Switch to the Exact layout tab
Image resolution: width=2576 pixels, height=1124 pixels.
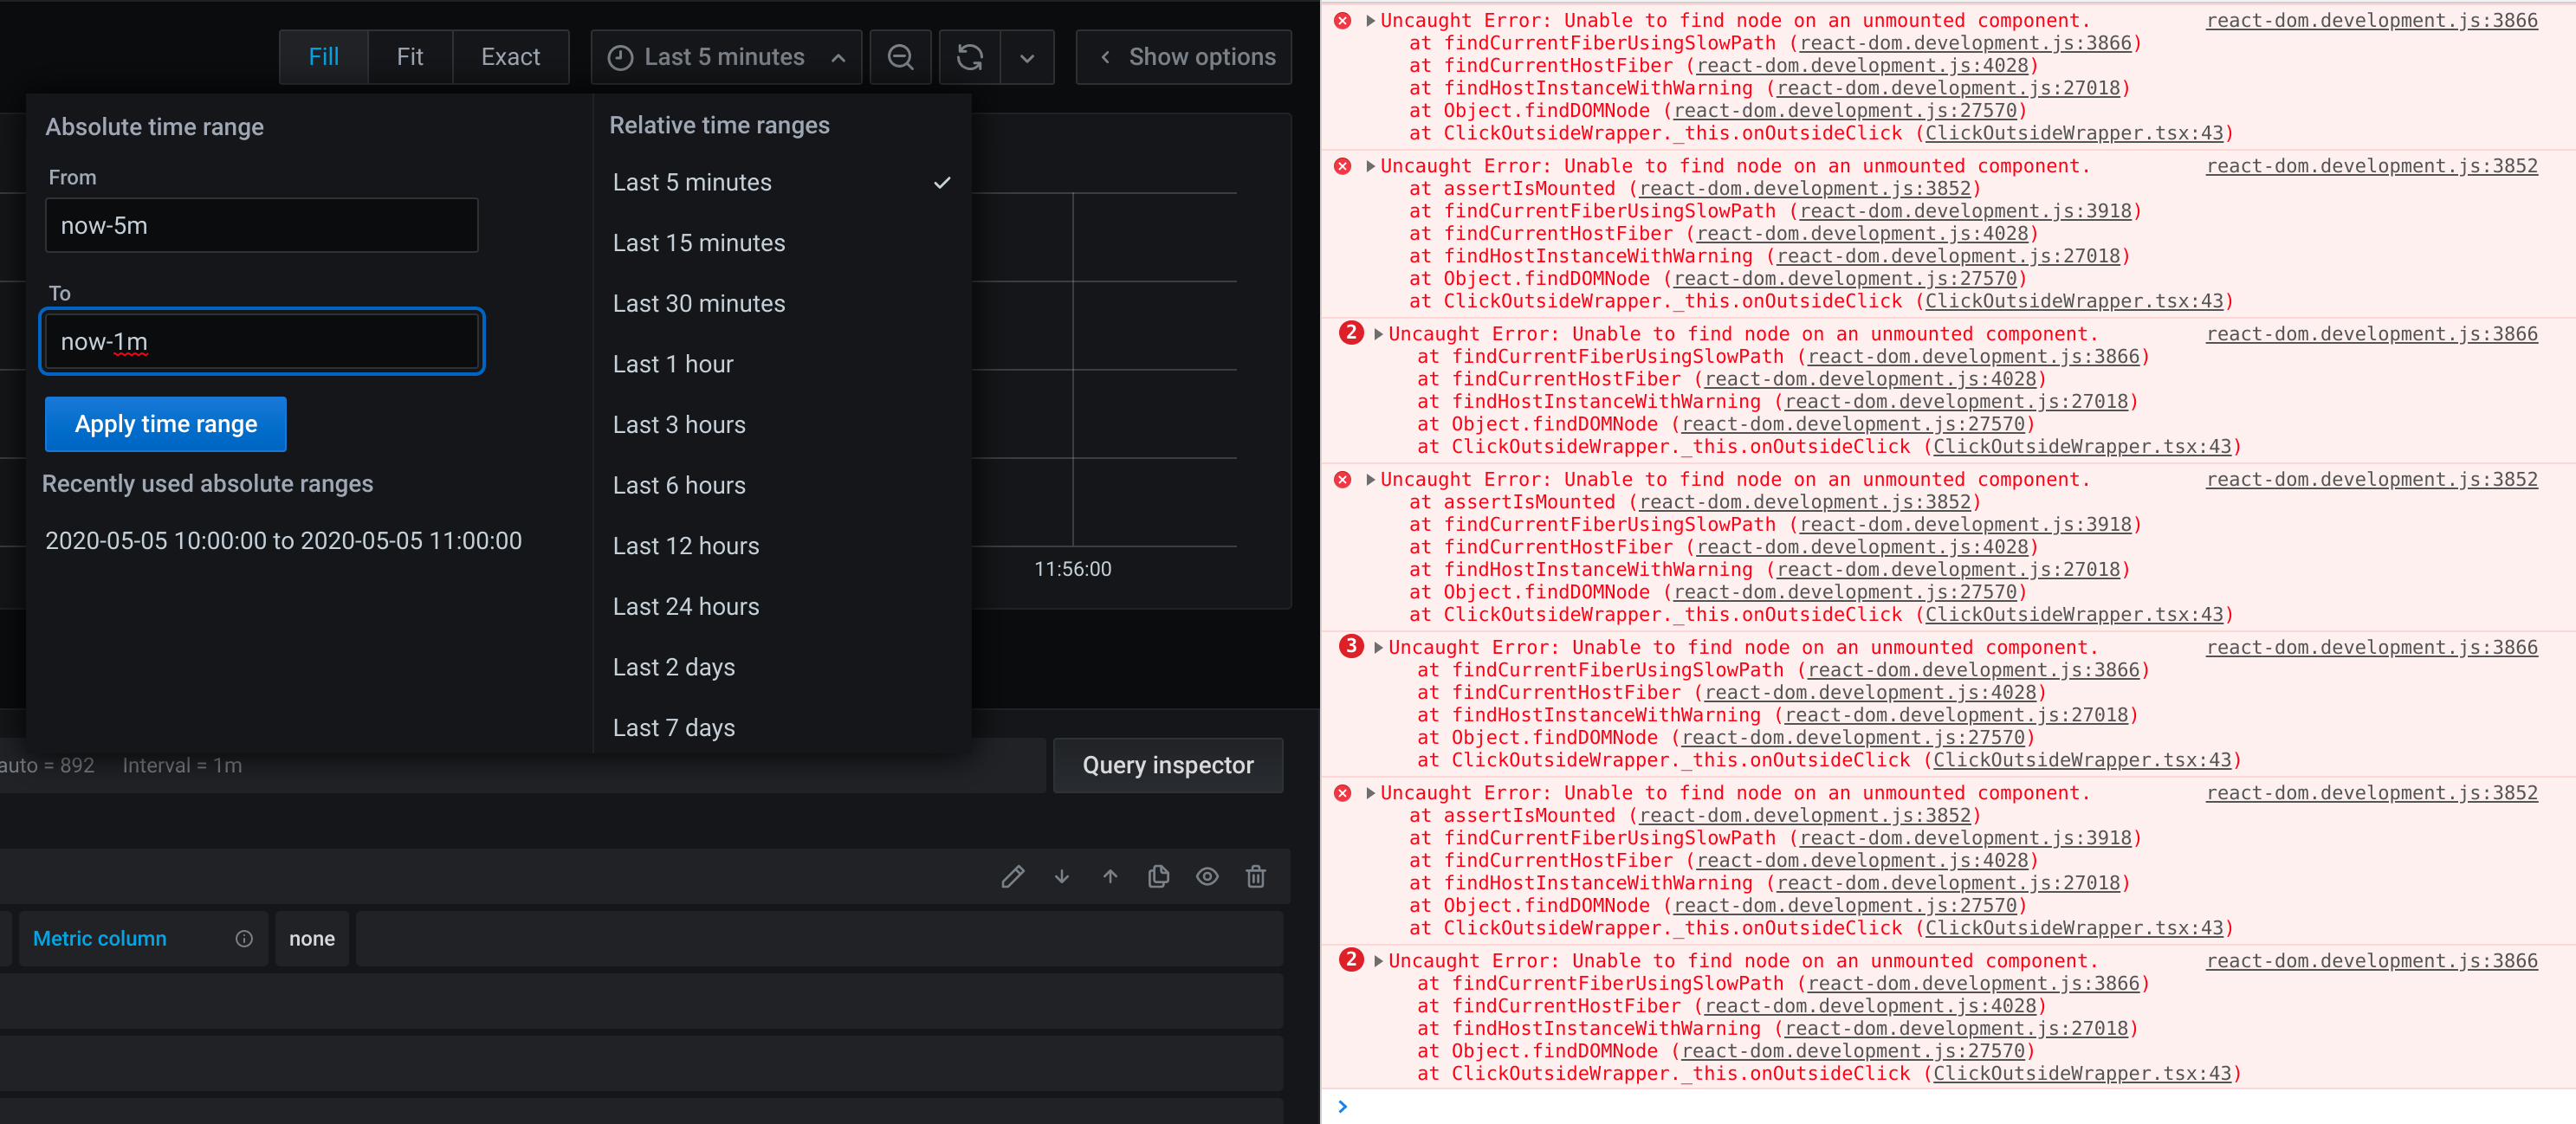point(510,57)
